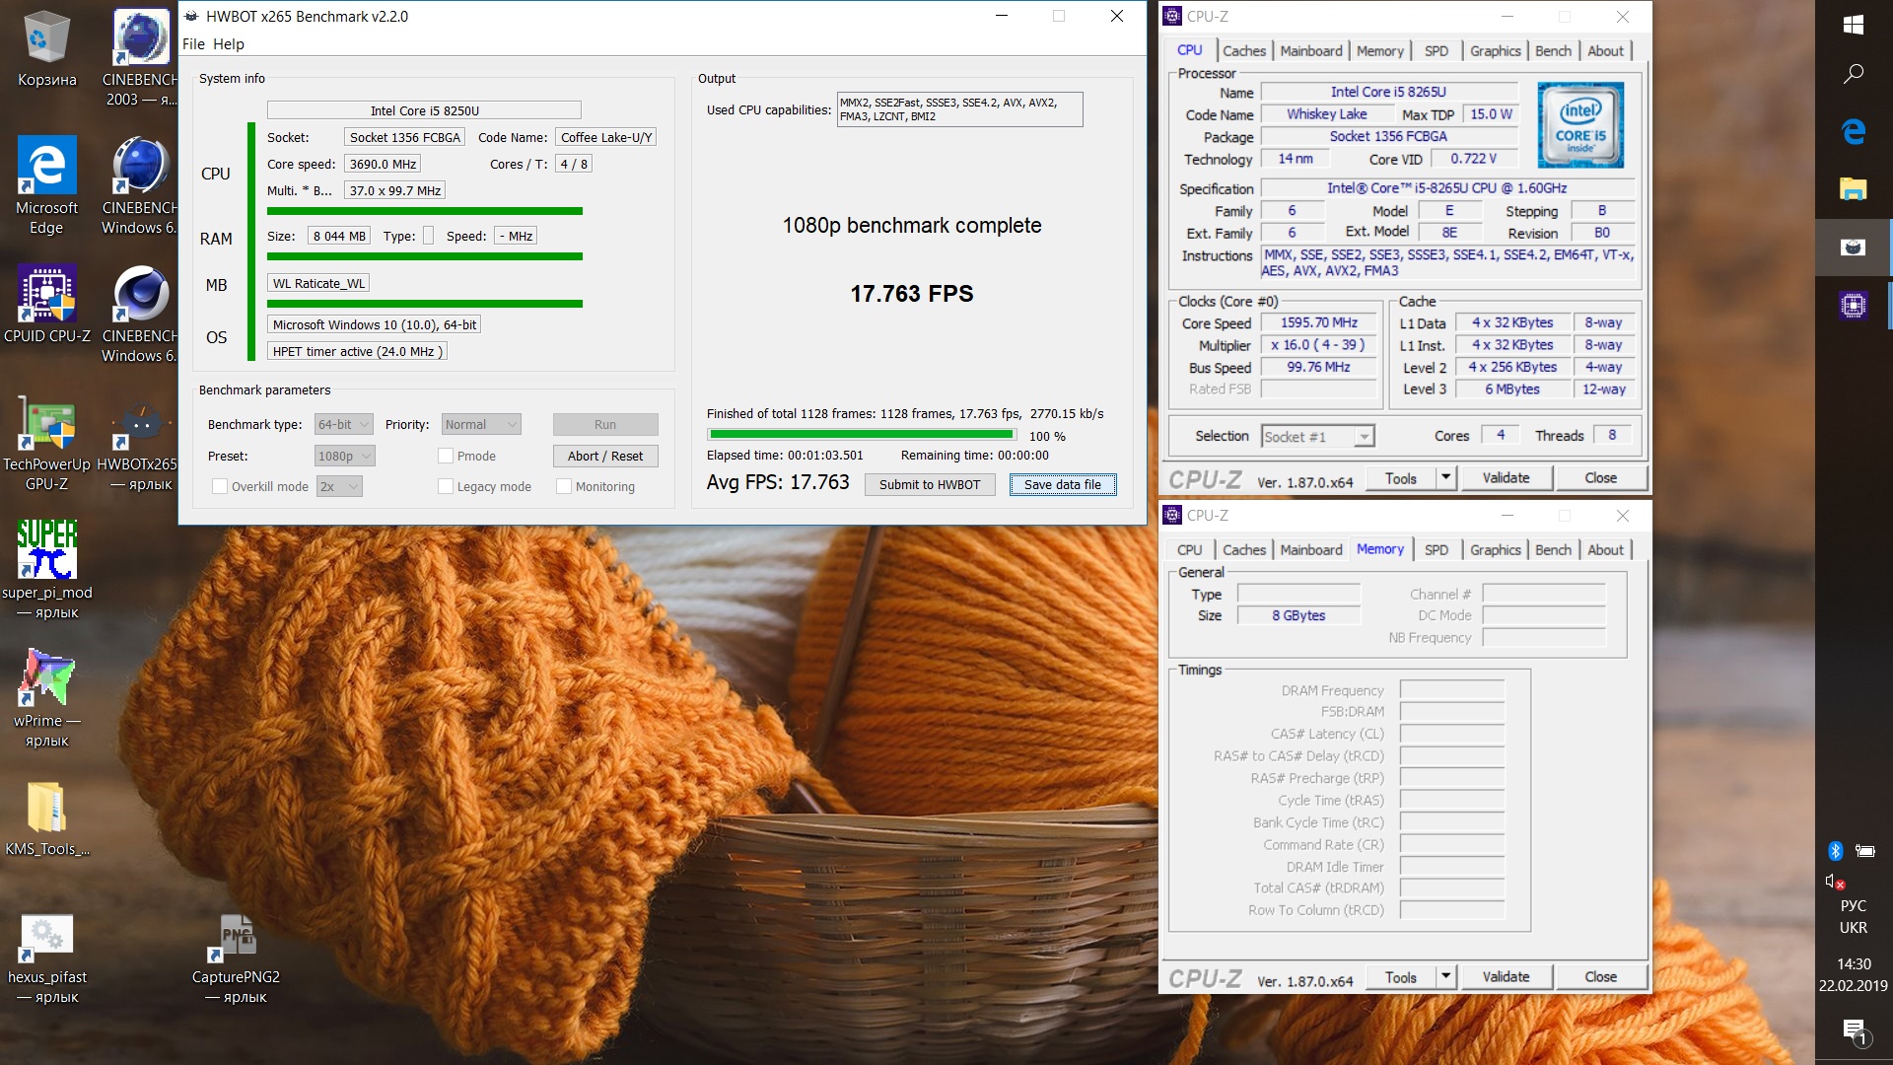Screen dimensions: 1893x1065
Task: Click the Core Speed 1595.70 MHz value
Action: click(1319, 322)
